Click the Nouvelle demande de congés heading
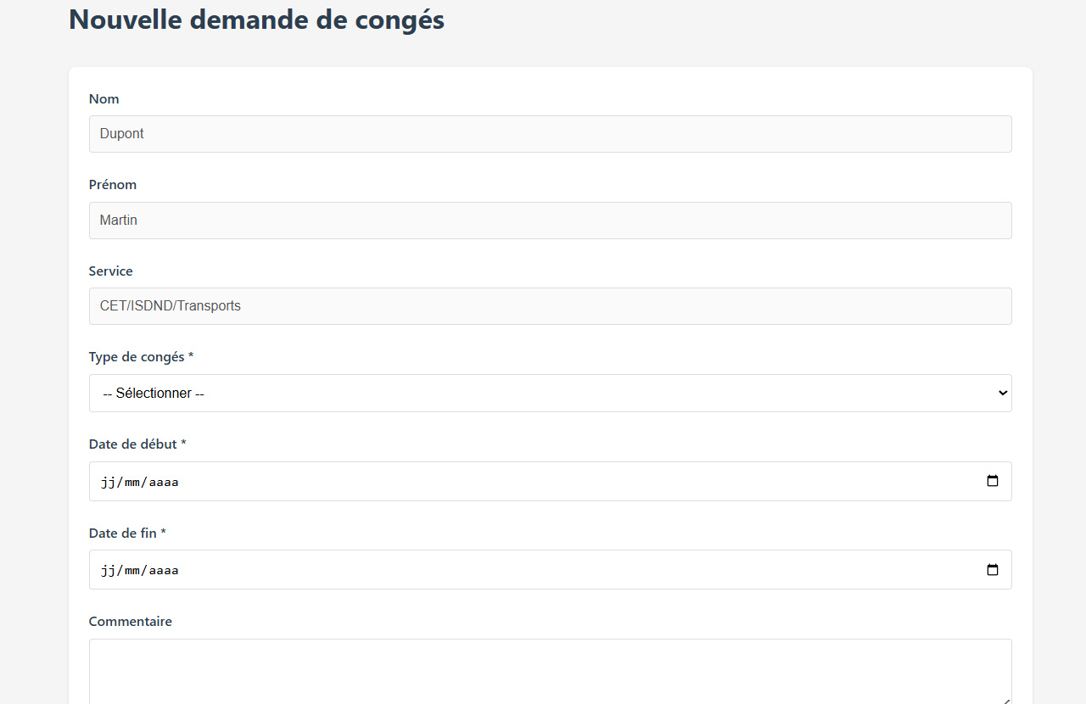The image size is (1086, 704). tap(256, 20)
